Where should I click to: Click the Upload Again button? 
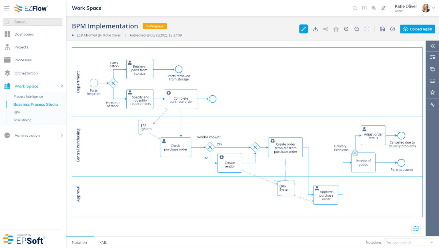(x=417, y=29)
